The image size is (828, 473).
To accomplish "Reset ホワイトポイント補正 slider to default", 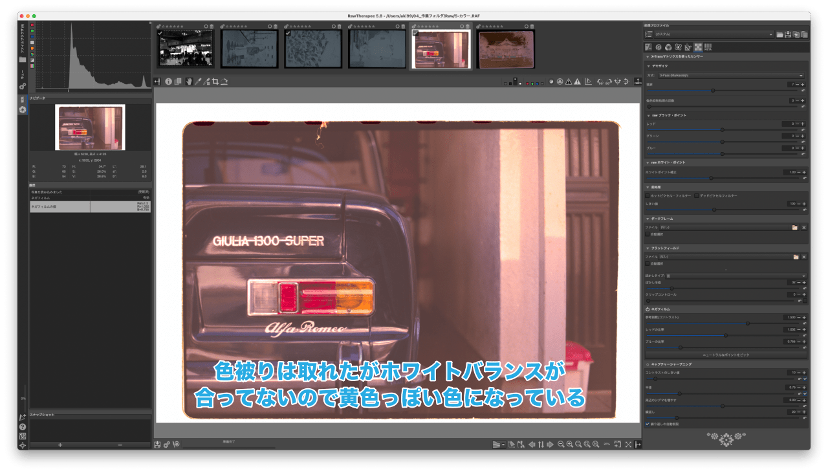I will click(x=805, y=178).
